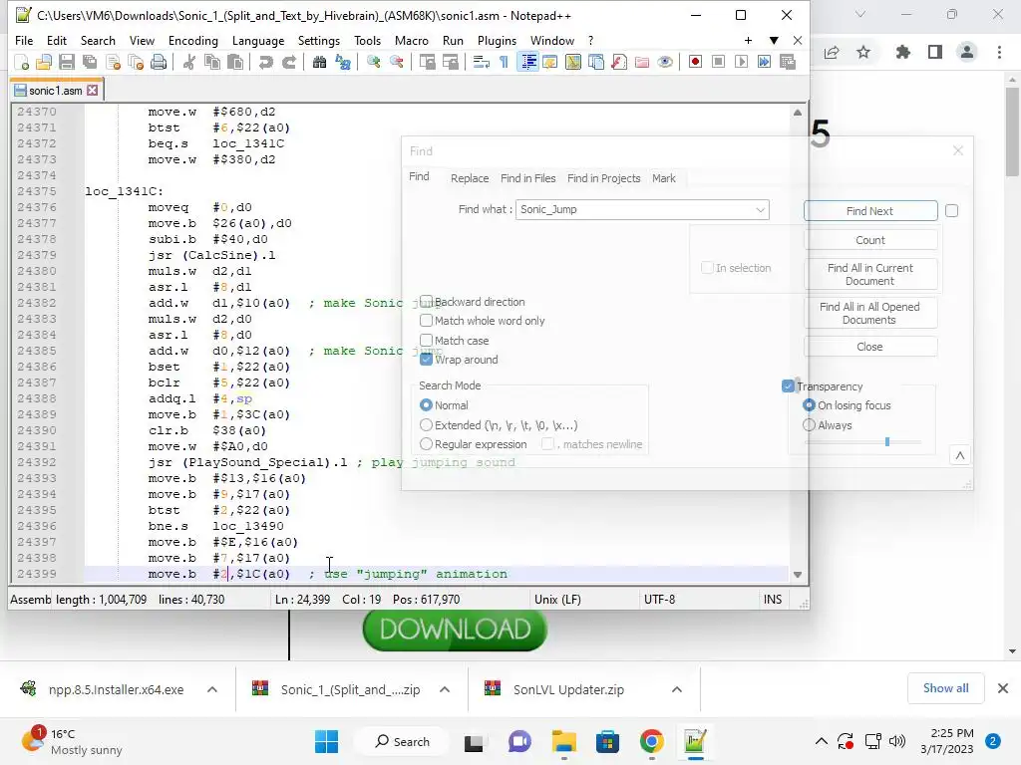The image size is (1021, 765).
Task: Click the Count button
Action: point(870,240)
